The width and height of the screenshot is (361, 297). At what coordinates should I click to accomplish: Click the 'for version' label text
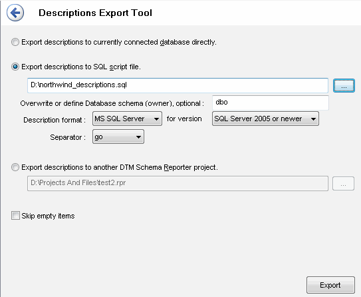coord(184,119)
